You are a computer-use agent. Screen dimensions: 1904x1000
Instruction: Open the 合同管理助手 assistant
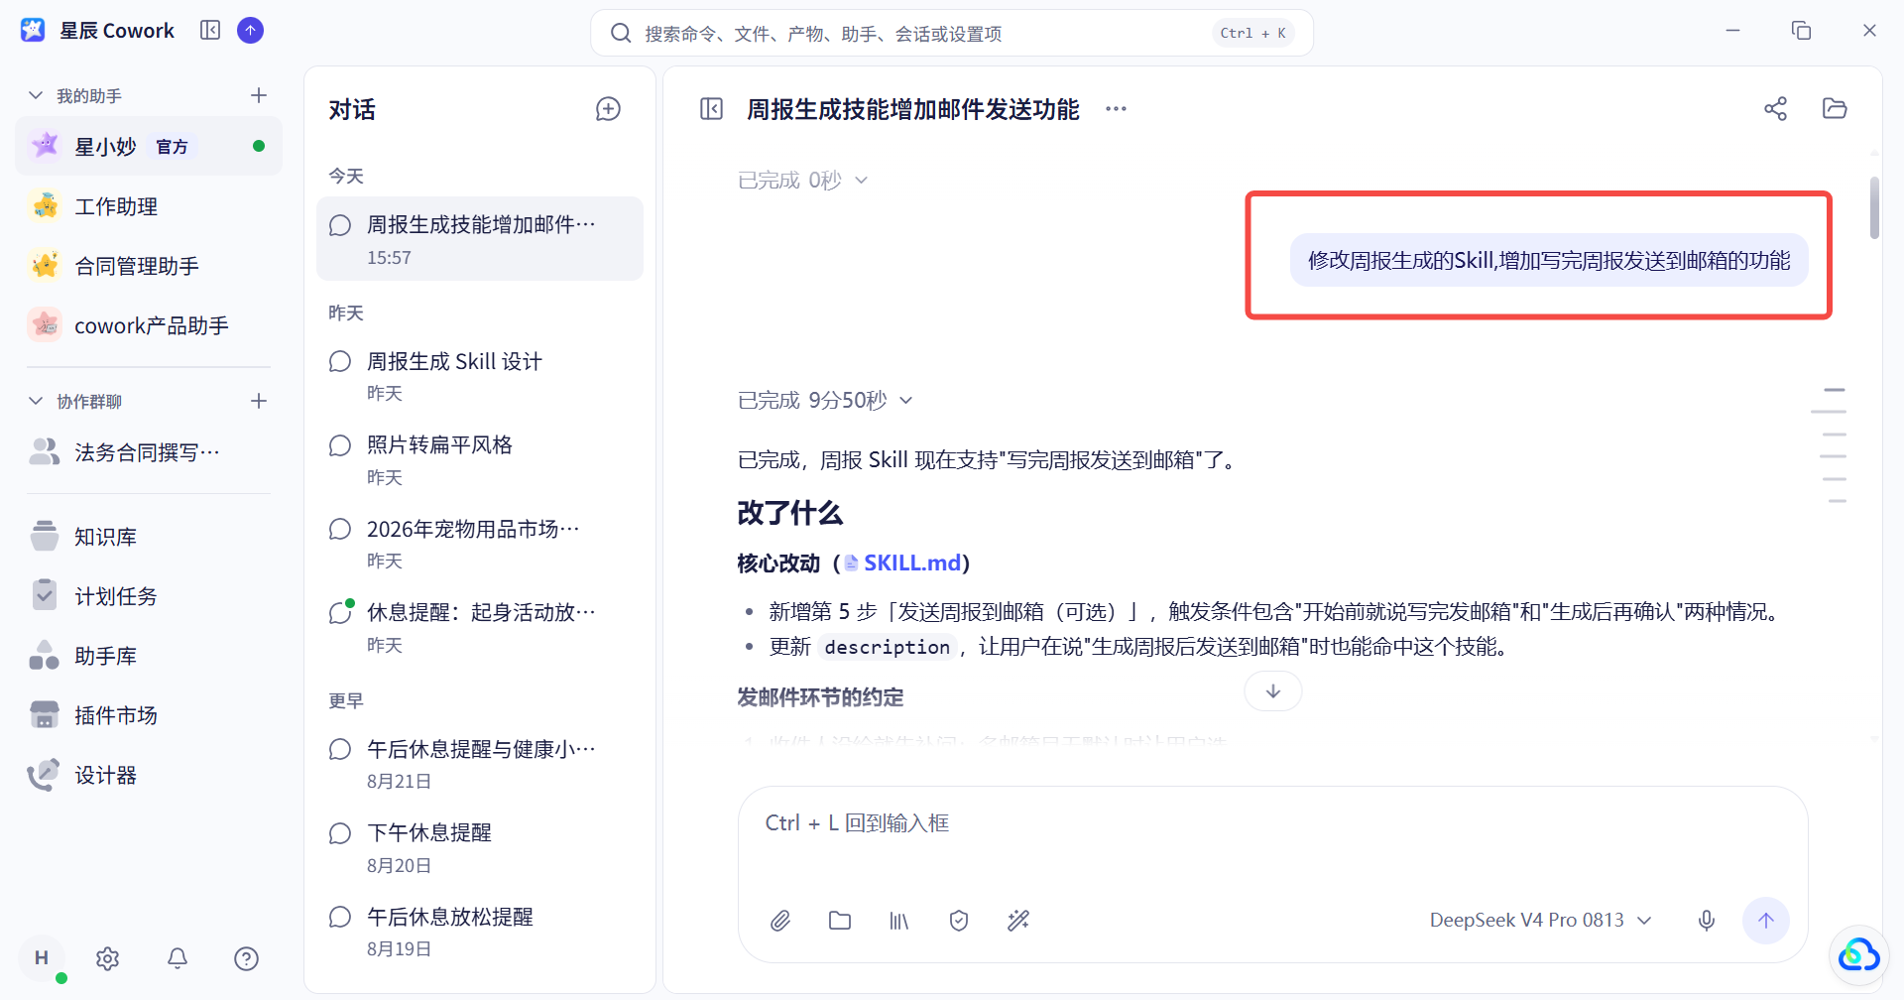(x=149, y=266)
